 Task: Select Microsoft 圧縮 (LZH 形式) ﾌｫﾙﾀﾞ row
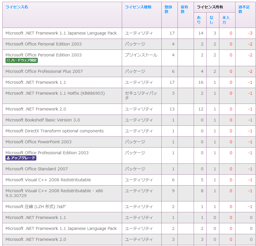(x=129, y=207)
